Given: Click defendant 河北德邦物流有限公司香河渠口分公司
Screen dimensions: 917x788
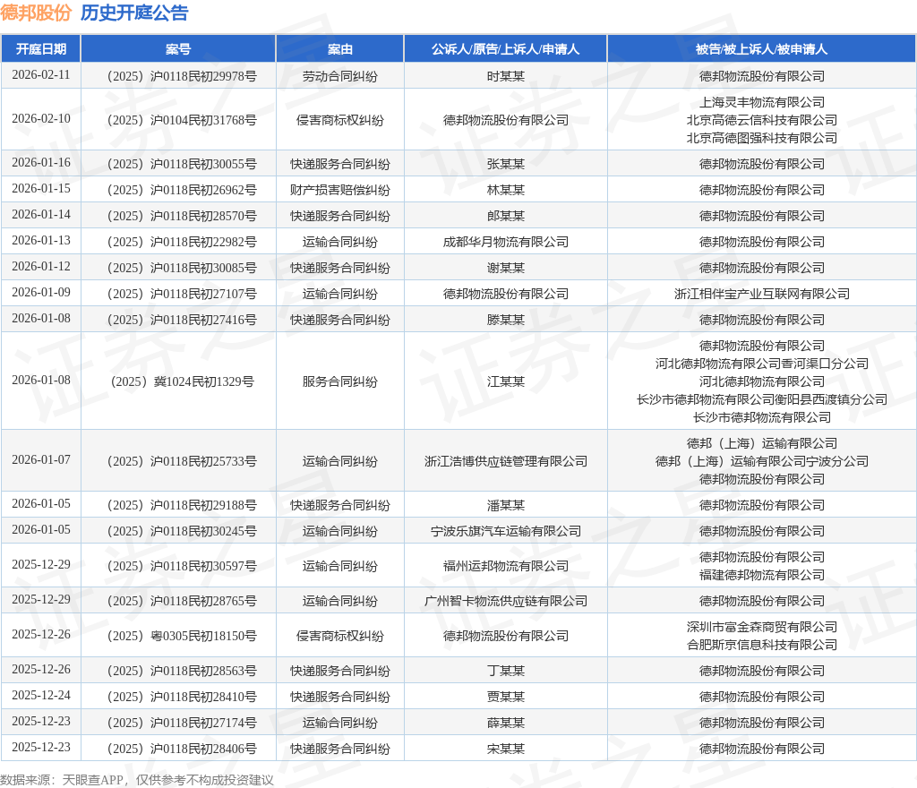Looking at the screenshot, I should (761, 364).
